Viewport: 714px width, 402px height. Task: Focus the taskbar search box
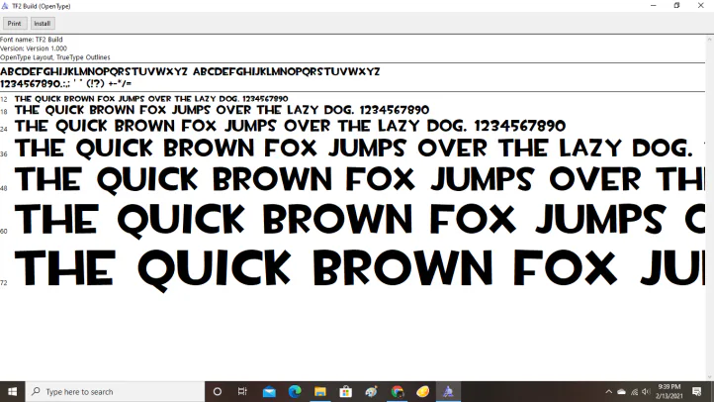tap(115, 391)
